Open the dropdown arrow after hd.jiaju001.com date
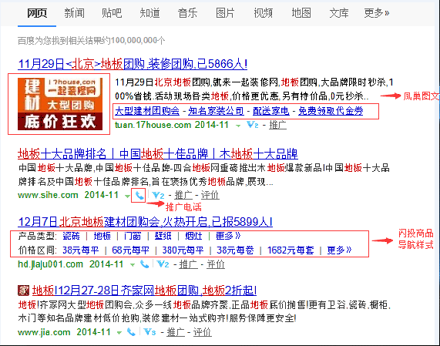Screen dimensions: 440x346 (133, 265)
